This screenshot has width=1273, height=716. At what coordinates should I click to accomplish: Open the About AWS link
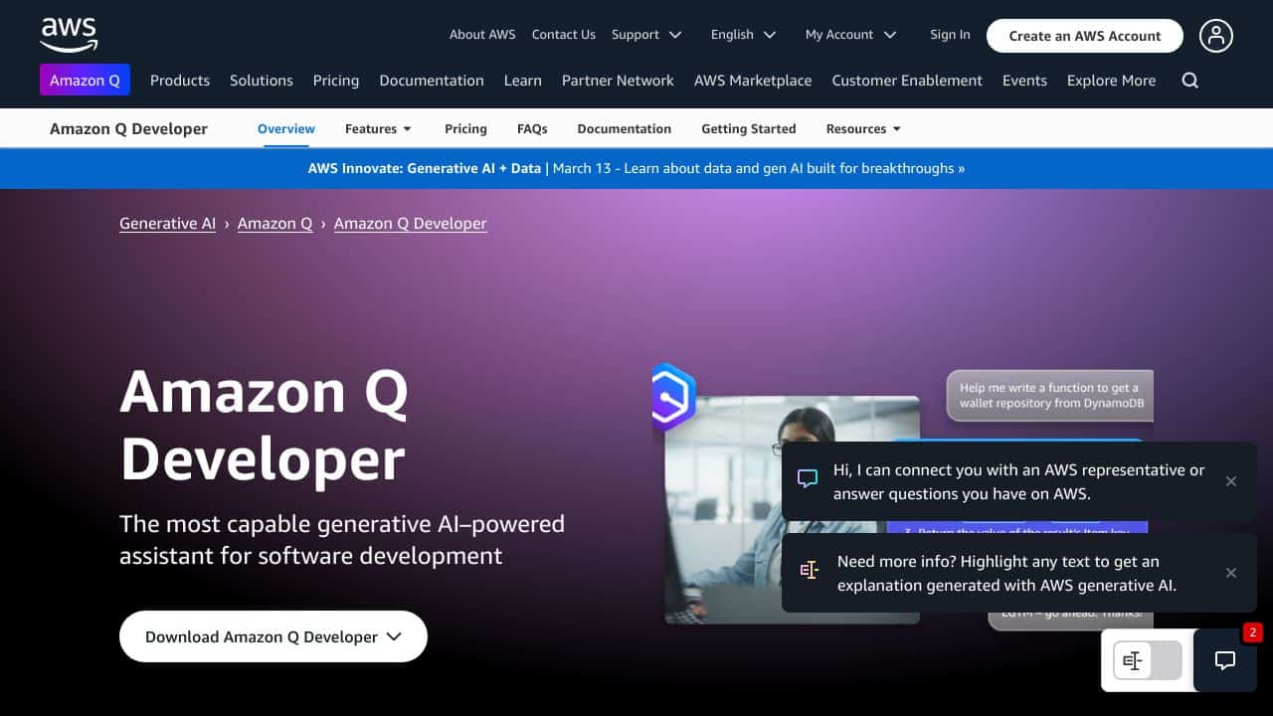point(482,34)
